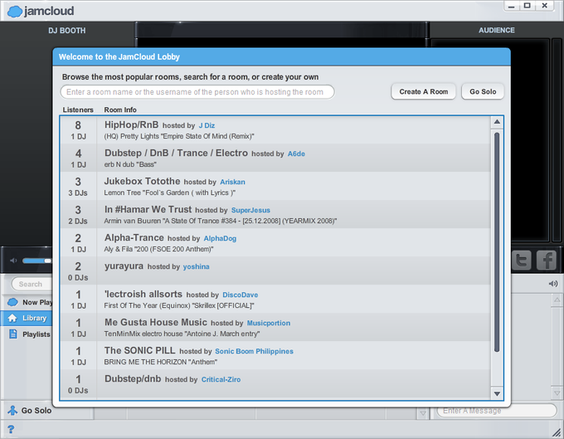This screenshot has width=564, height=439.
Task: Open host profile A6de
Action: (296, 154)
